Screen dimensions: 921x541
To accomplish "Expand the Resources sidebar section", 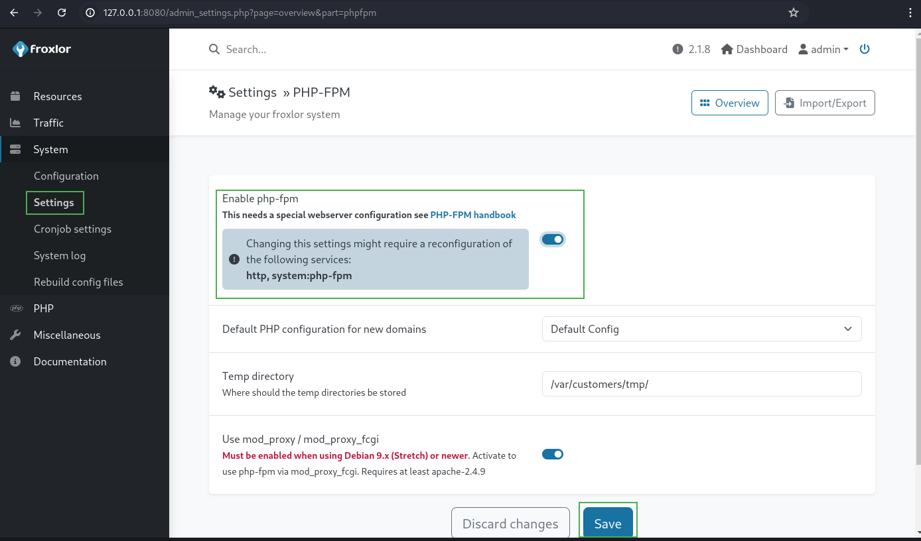I will pos(84,96).
